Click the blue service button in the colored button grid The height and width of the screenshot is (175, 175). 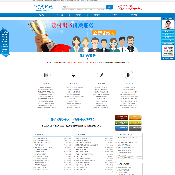pos(122,128)
